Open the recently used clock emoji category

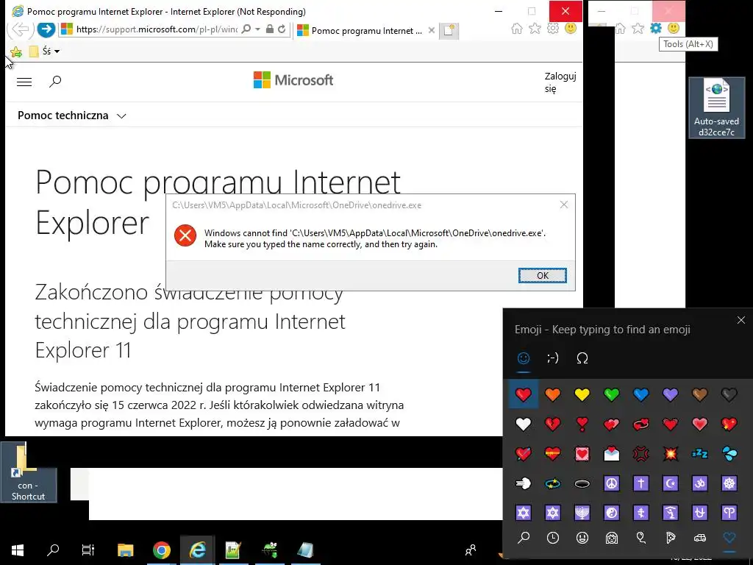553,538
